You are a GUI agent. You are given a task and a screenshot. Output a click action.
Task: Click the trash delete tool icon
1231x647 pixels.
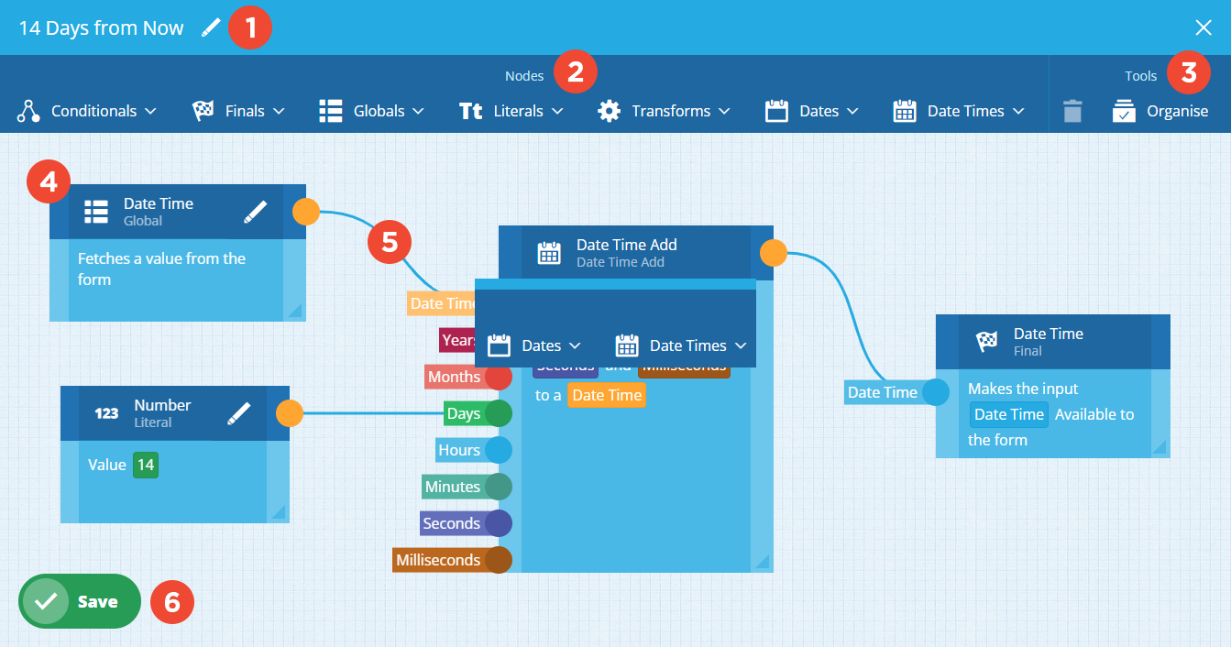(x=1072, y=111)
